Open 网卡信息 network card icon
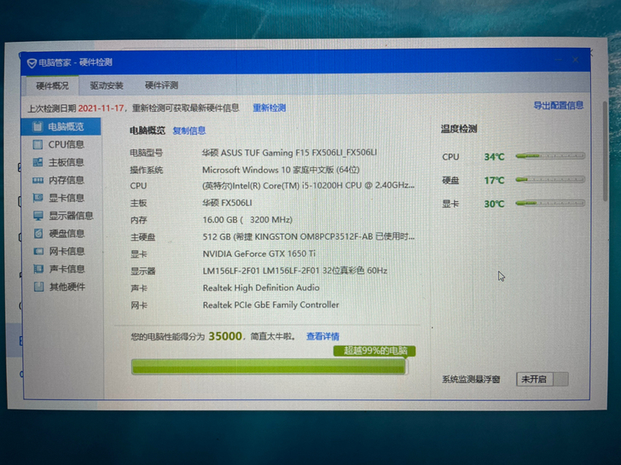 [38, 251]
